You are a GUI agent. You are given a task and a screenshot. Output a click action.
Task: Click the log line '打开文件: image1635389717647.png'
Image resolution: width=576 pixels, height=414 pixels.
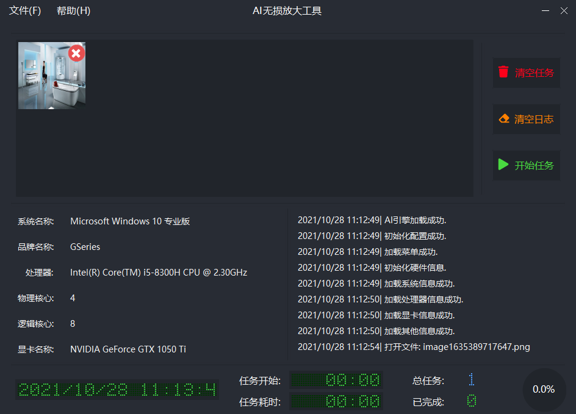tap(414, 347)
